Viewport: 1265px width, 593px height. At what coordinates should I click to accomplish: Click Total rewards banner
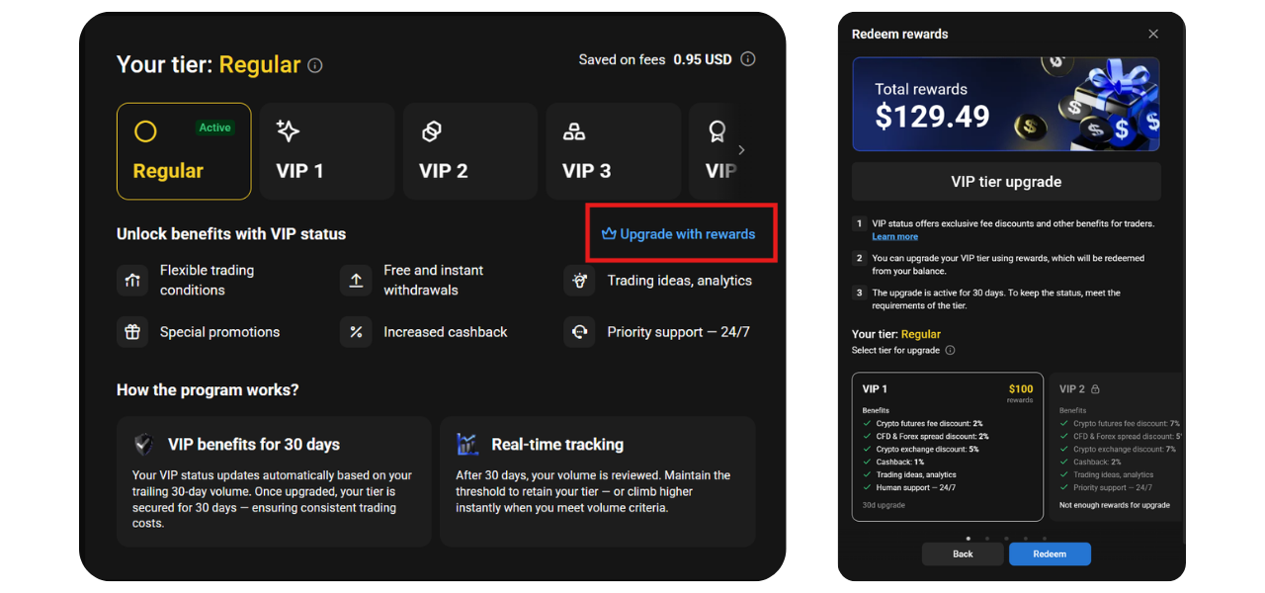pos(1006,104)
